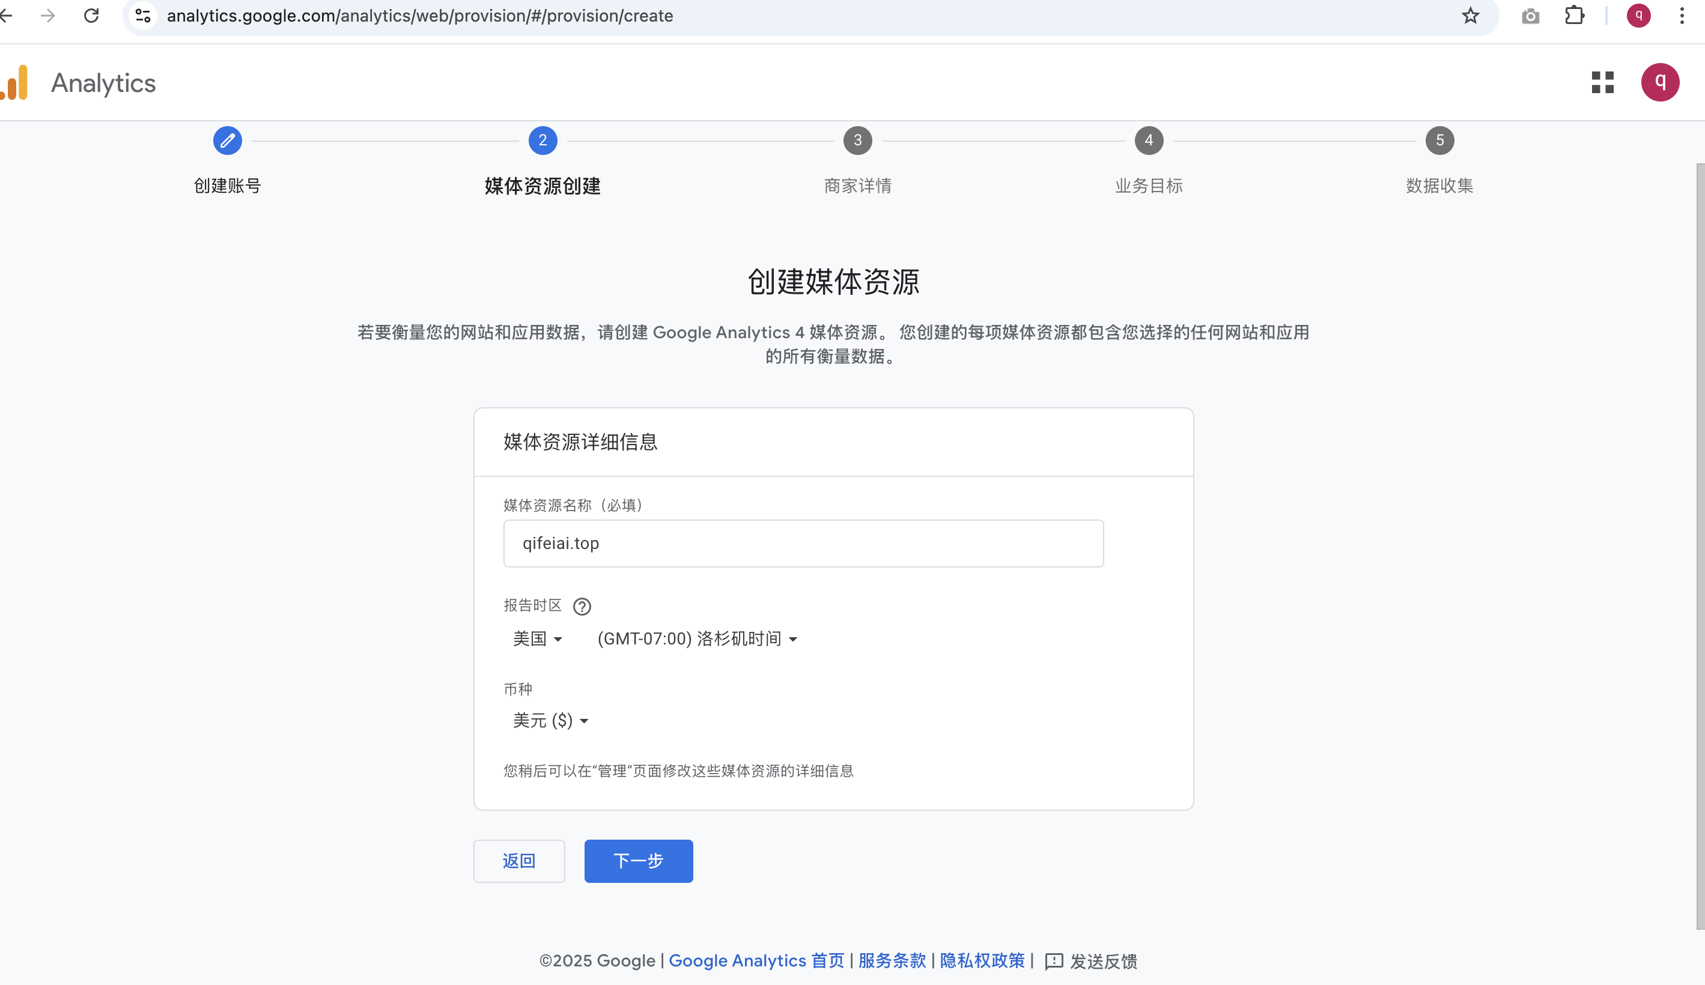Expand the 美元 ($) currency dropdown
Image resolution: width=1705 pixels, height=985 pixels.
point(550,721)
